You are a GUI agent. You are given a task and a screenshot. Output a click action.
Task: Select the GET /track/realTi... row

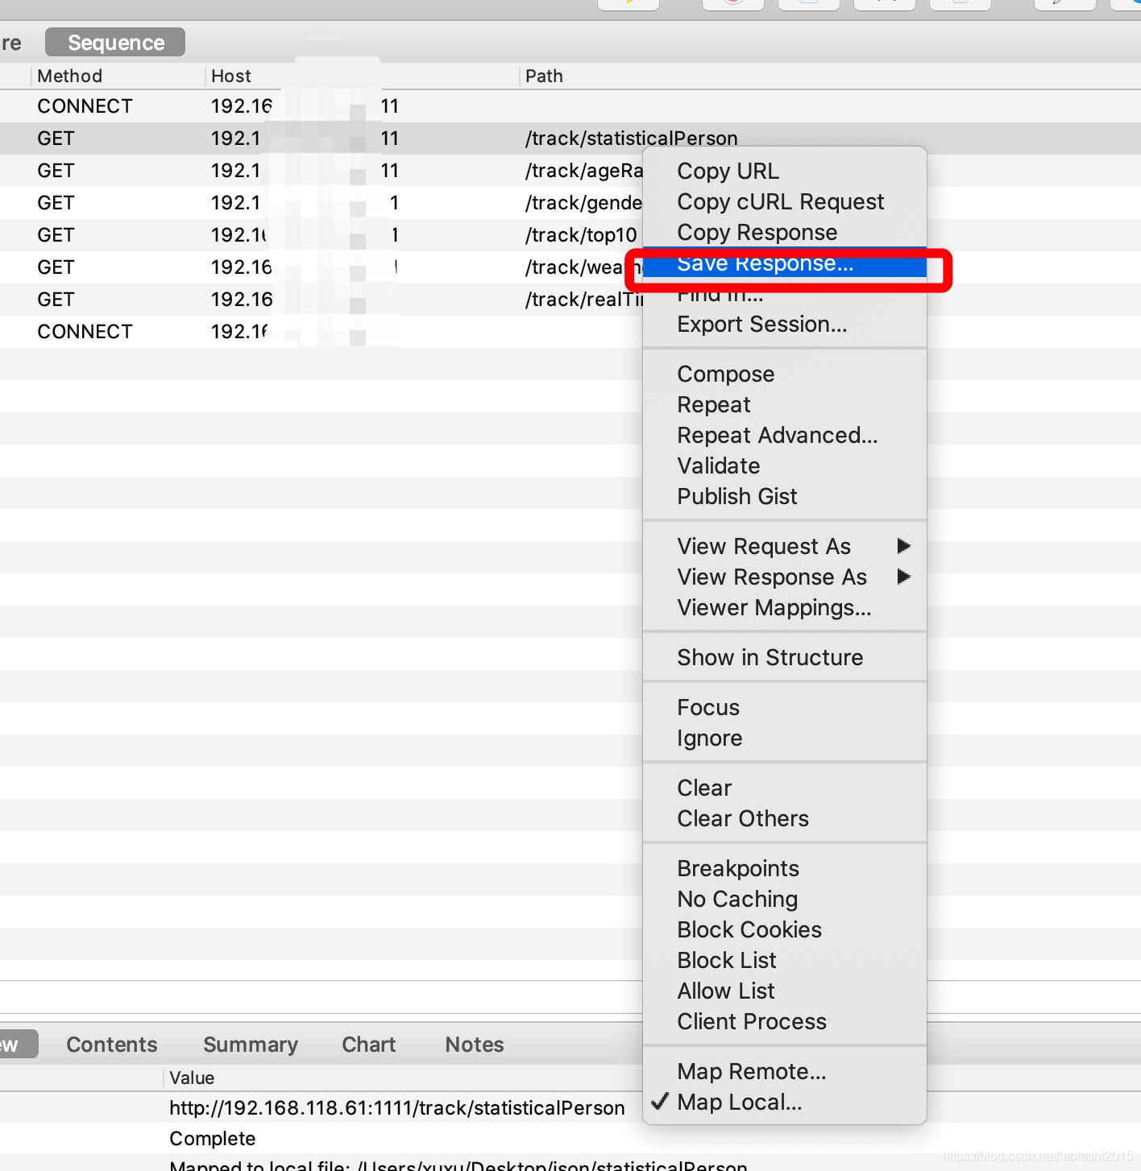[x=322, y=300]
